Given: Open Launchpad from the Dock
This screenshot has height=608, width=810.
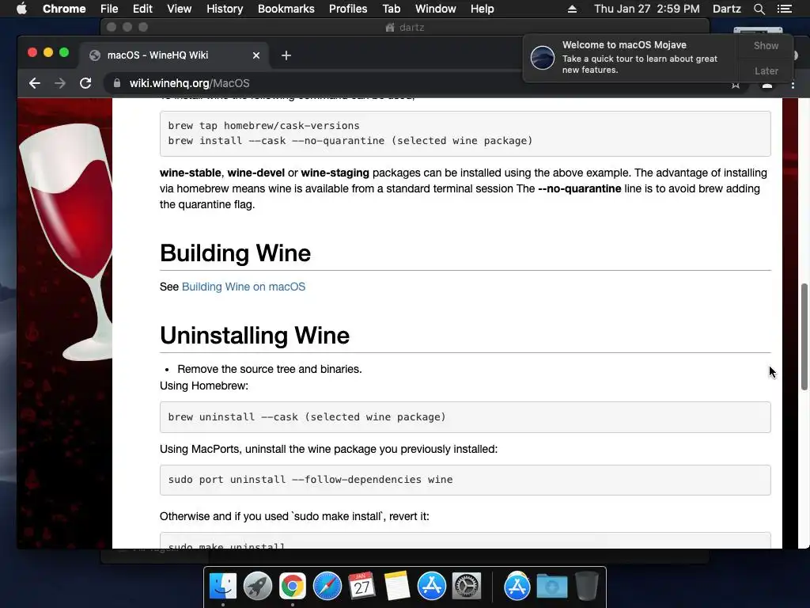Looking at the screenshot, I should point(258,587).
